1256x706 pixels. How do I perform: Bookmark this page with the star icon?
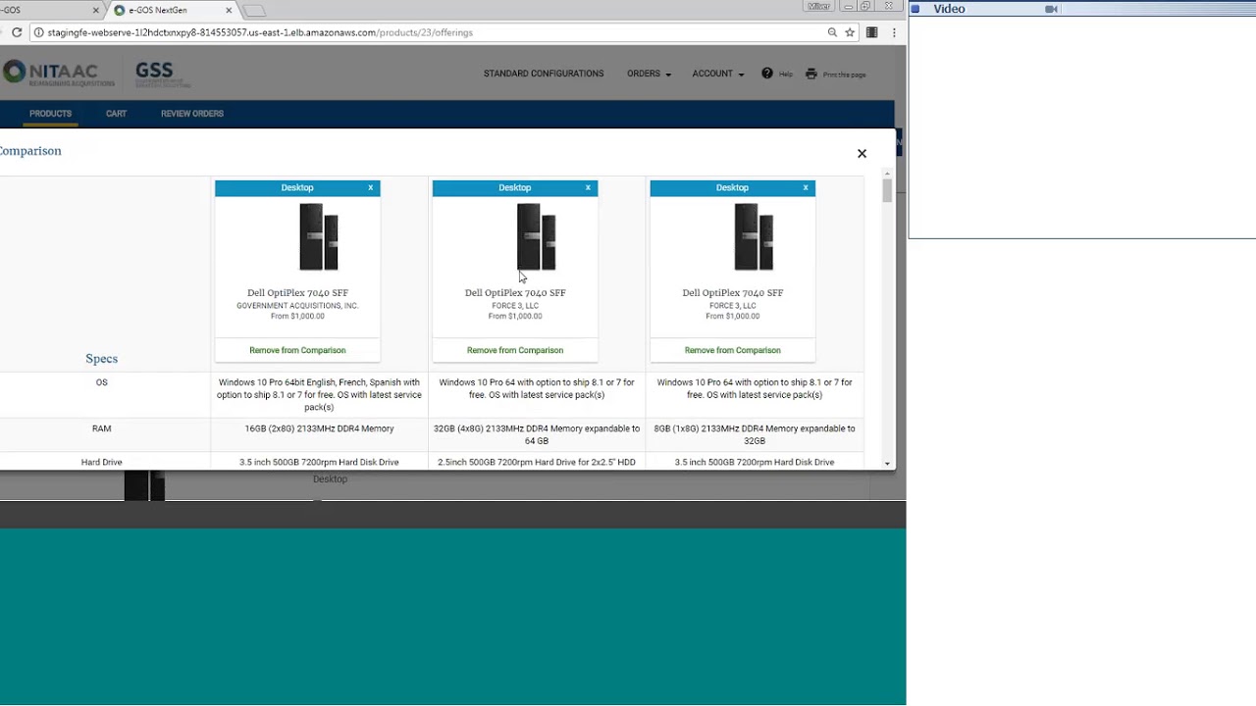point(850,32)
